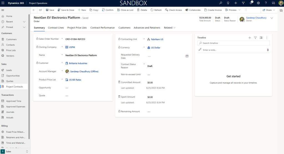Open the timeline filter funnel
Viewport: 284px width, 154px height.
255,38
